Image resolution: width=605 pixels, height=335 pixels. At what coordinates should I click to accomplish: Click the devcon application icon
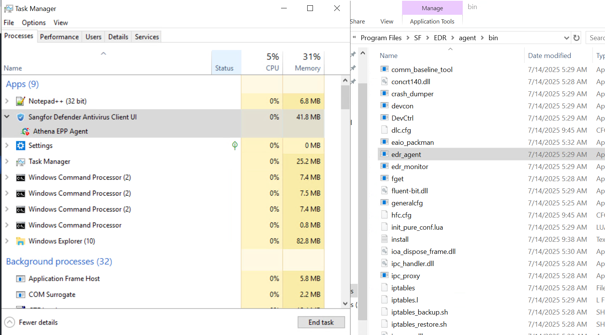(385, 106)
